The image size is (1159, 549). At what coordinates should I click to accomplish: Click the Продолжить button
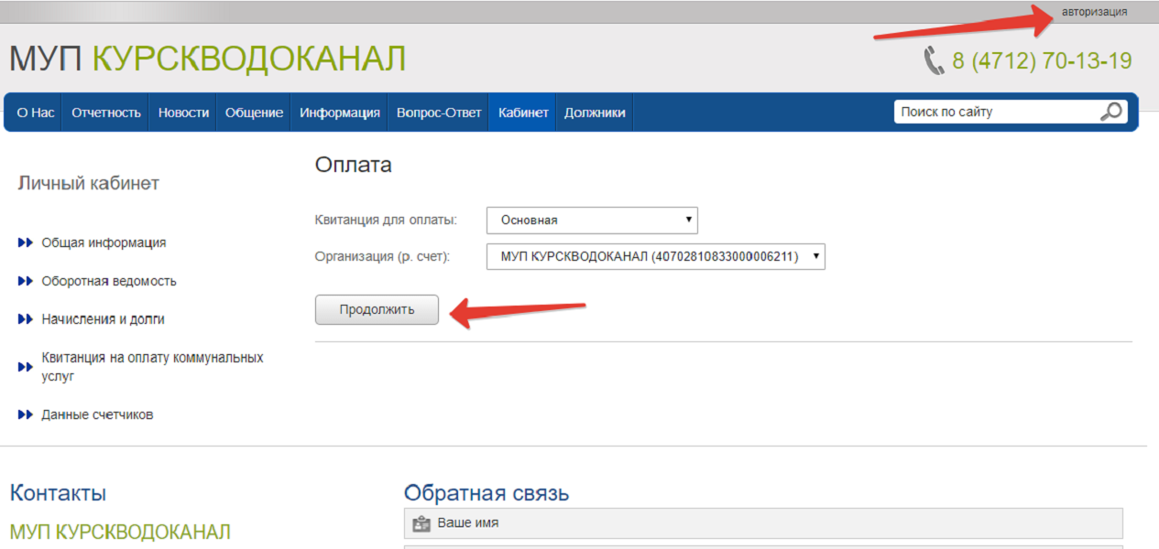377,309
